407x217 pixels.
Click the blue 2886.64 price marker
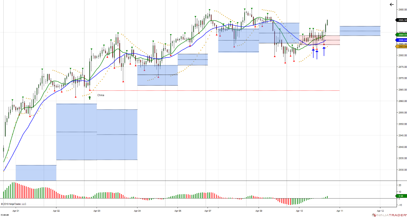[401, 40]
